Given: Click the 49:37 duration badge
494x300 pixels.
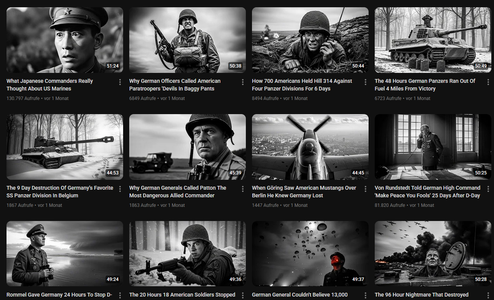Looking at the screenshot, I should pos(358,279).
